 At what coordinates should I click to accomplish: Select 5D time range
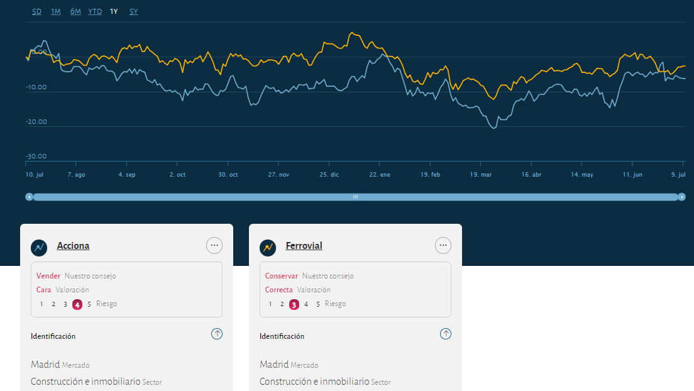click(x=36, y=11)
